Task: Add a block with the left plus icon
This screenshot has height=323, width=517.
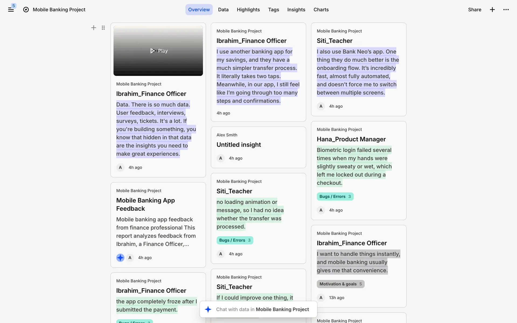Action: coord(93,28)
